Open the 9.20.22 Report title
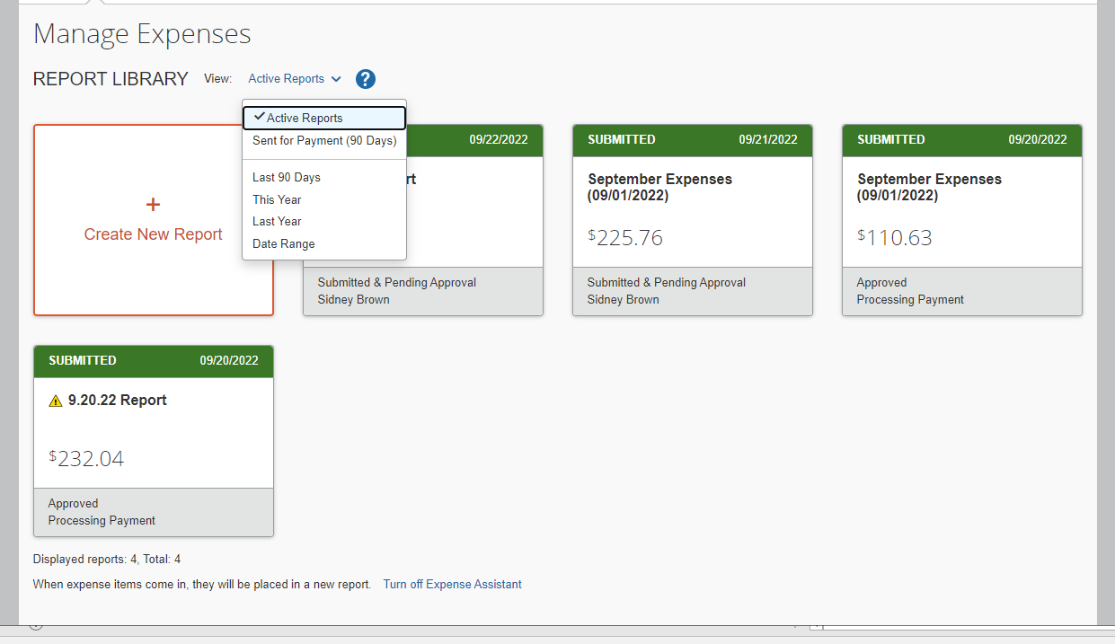1115x644 pixels. point(118,401)
